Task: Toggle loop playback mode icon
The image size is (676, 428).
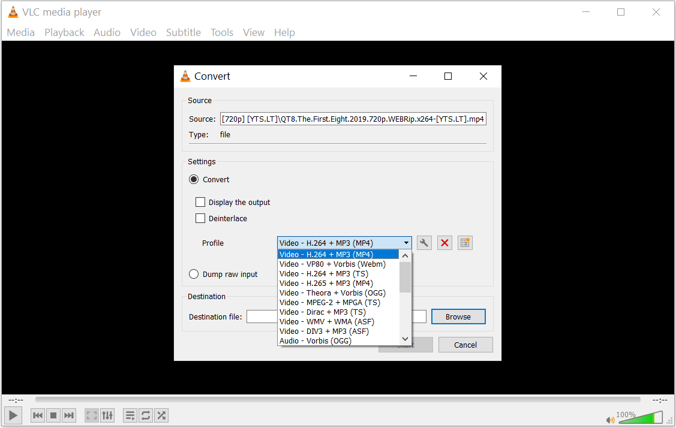Action: point(146,415)
